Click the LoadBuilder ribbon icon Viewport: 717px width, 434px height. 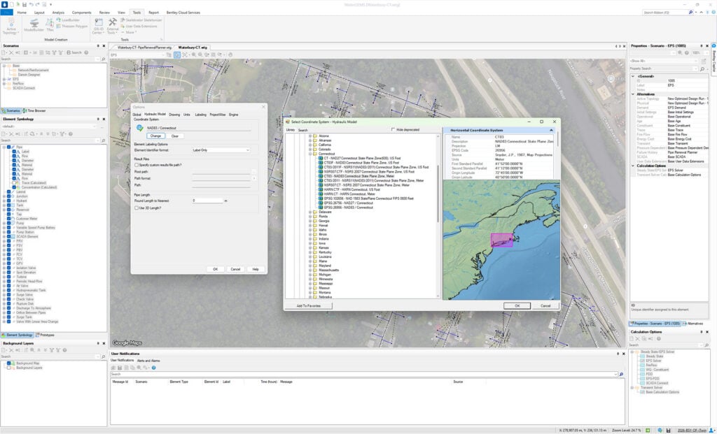(68, 20)
